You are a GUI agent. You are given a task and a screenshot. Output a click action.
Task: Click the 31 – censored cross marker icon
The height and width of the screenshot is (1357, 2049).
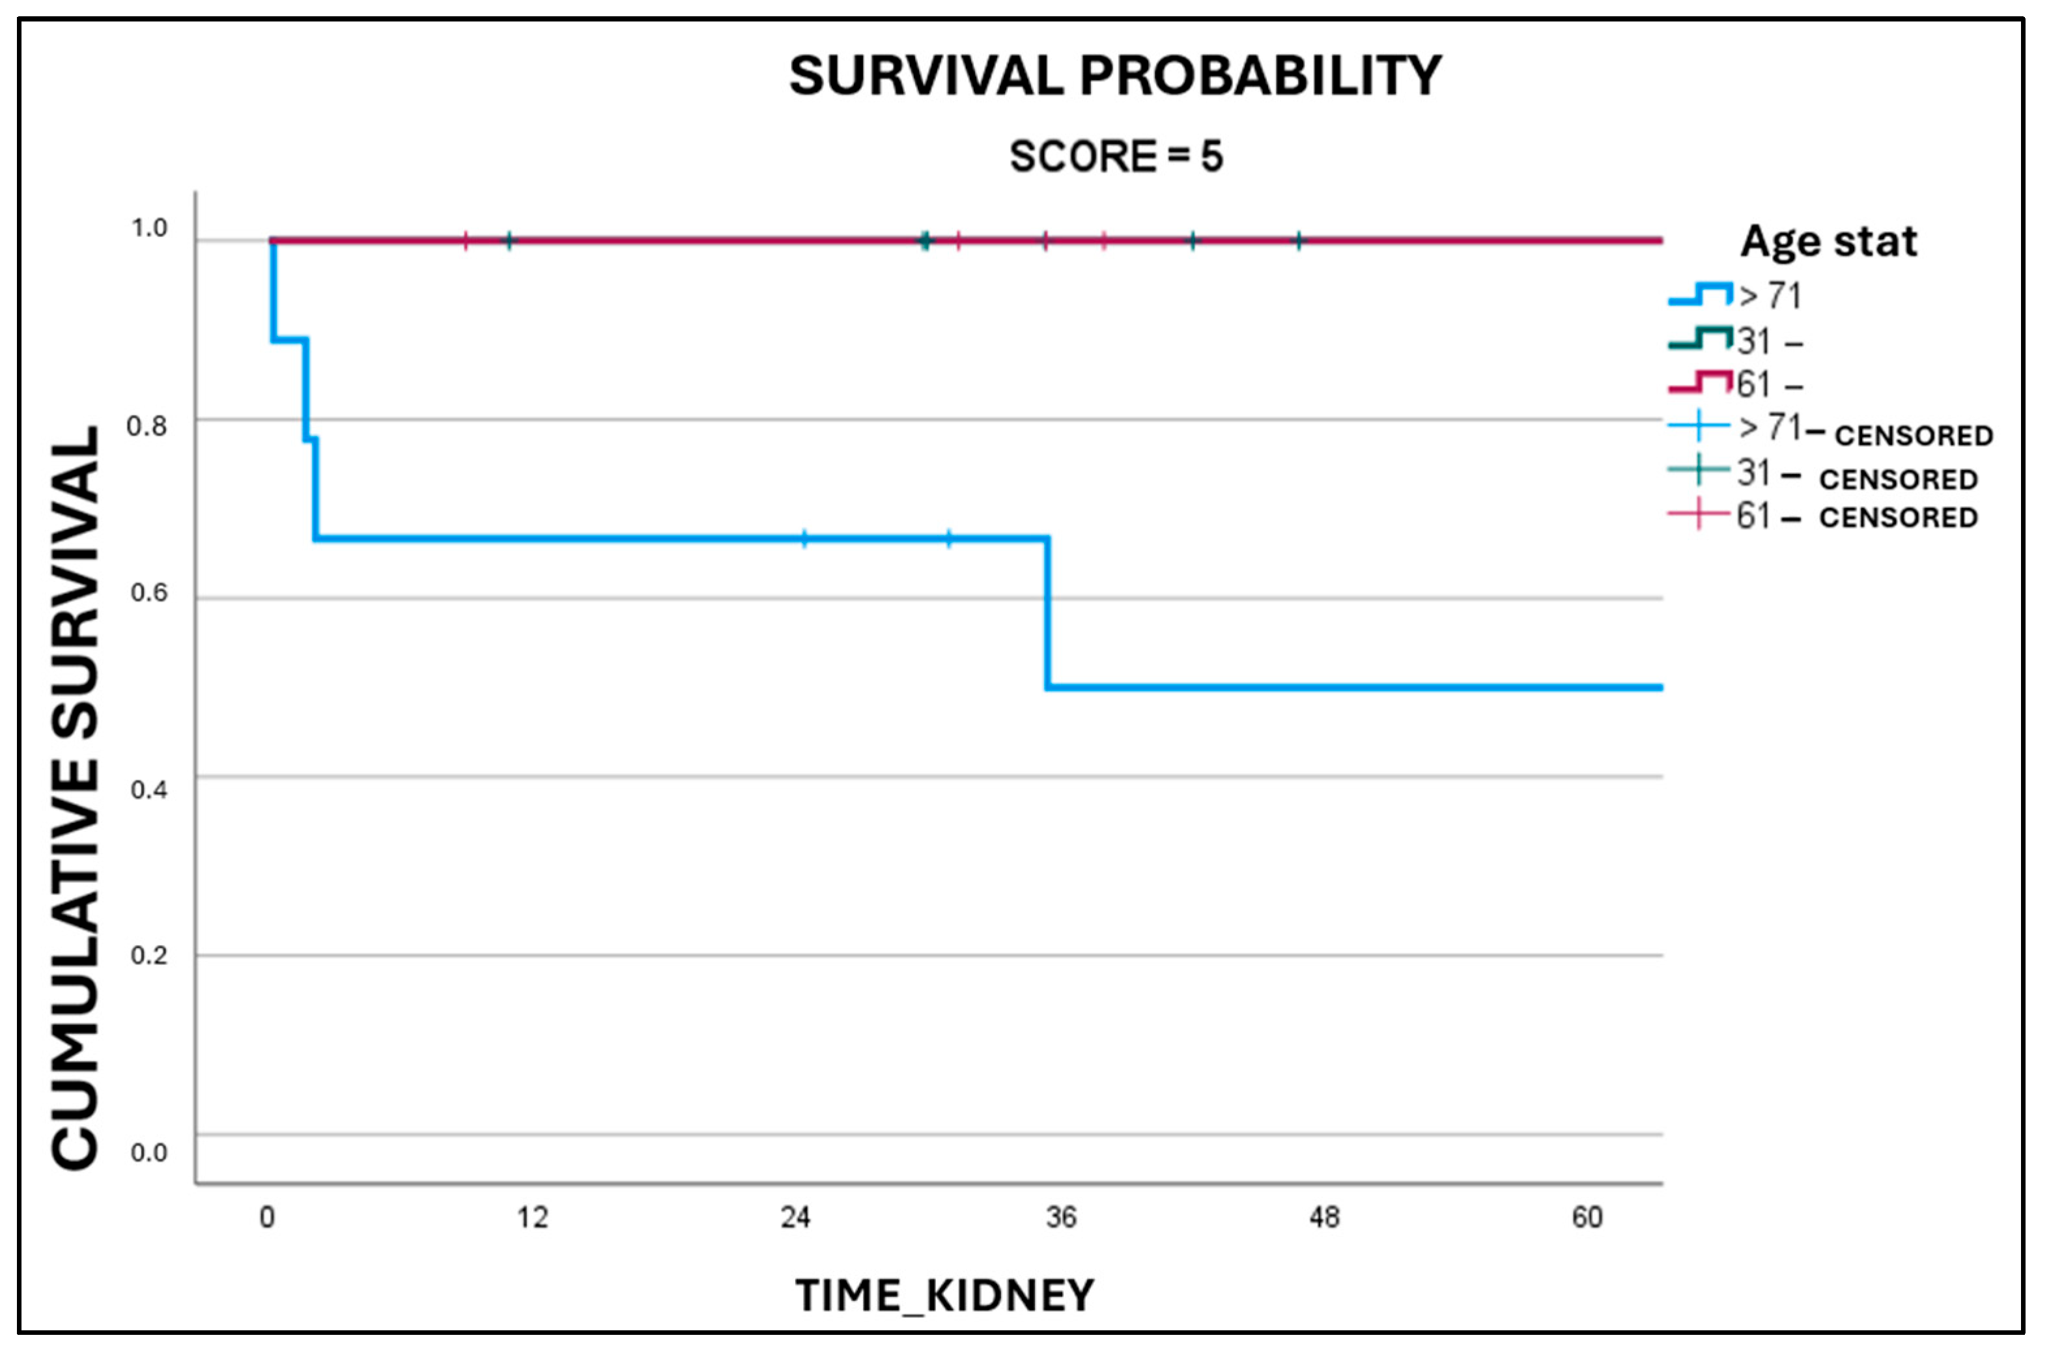tap(1699, 470)
